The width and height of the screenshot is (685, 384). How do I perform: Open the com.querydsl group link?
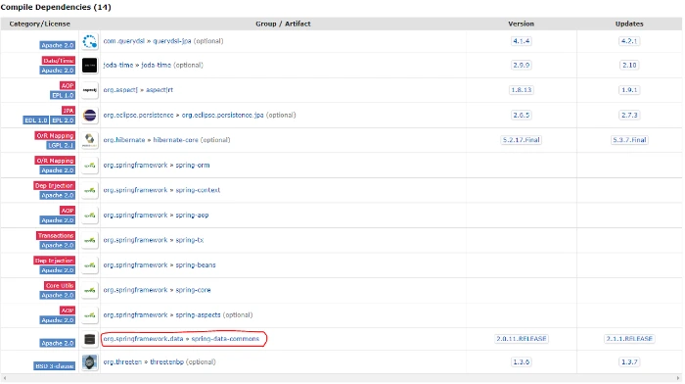coord(123,41)
